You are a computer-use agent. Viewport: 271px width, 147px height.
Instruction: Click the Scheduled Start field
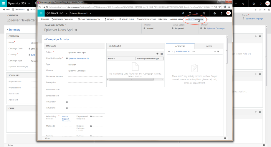(85, 90)
